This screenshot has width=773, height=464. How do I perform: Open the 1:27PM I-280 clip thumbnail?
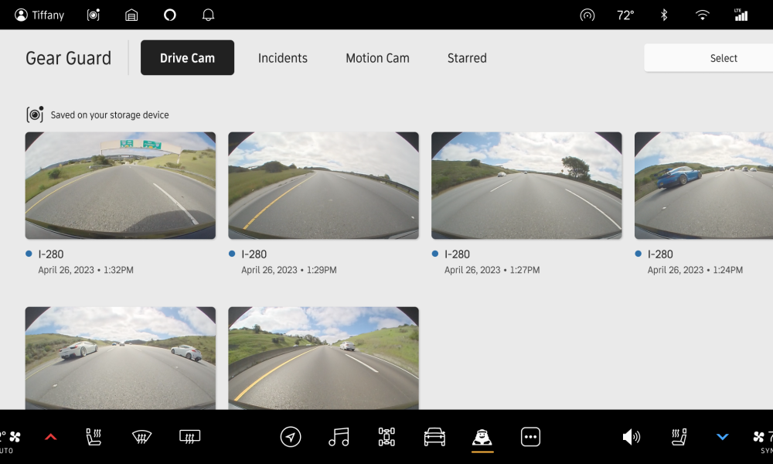click(526, 186)
